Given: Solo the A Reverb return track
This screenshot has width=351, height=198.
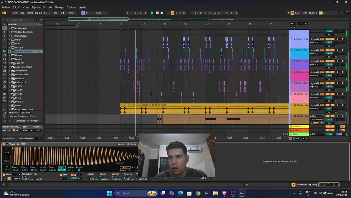Looking at the screenshot, I should [338, 127].
